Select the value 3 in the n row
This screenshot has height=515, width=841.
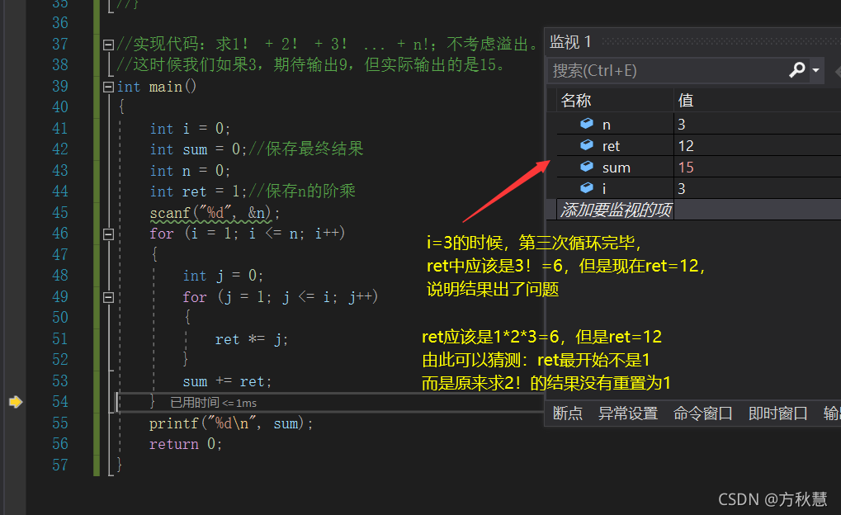point(682,125)
